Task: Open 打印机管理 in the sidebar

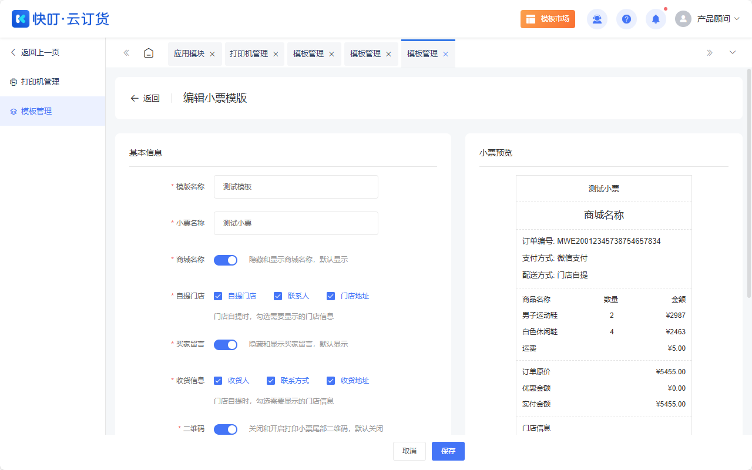Action: (x=53, y=82)
